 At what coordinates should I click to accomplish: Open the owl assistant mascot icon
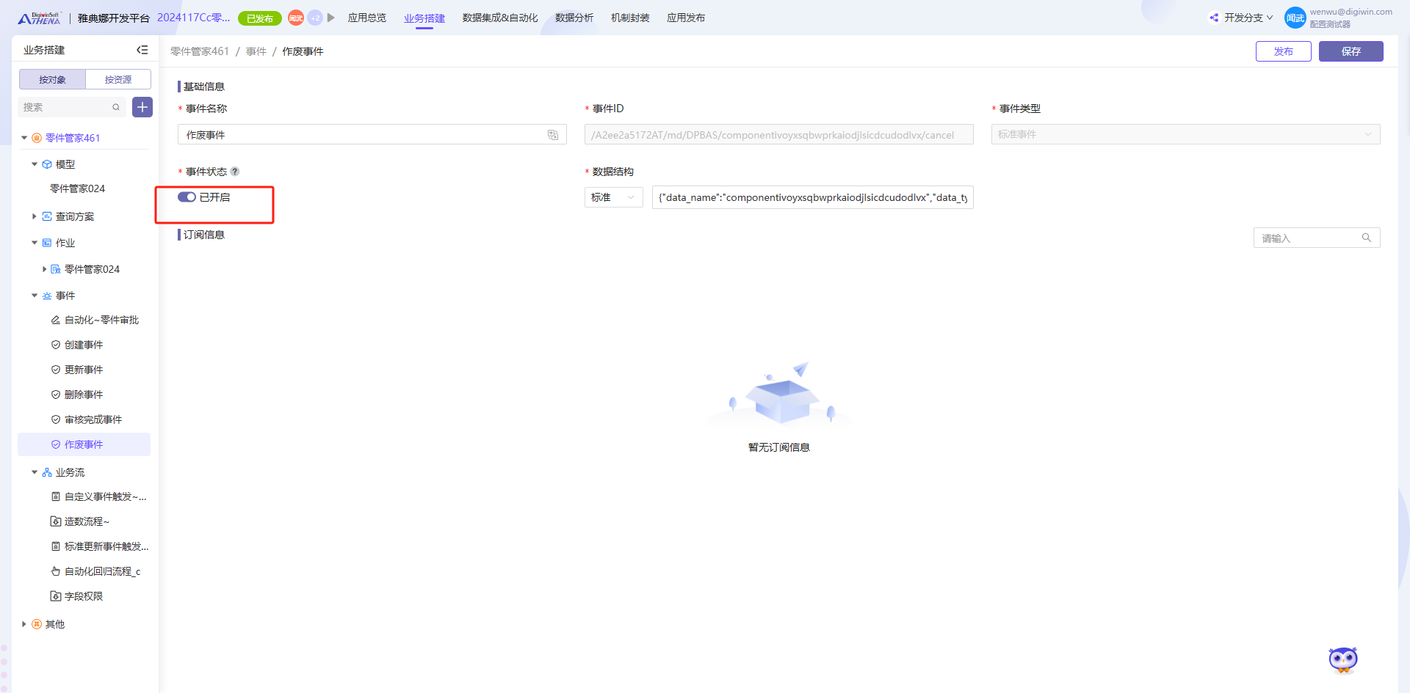[x=1343, y=660]
